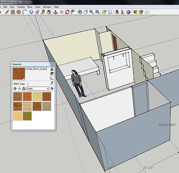Click the grayed Share Component icon
The height and width of the screenshot is (173, 179).
pyautogui.click(x=147, y=12)
